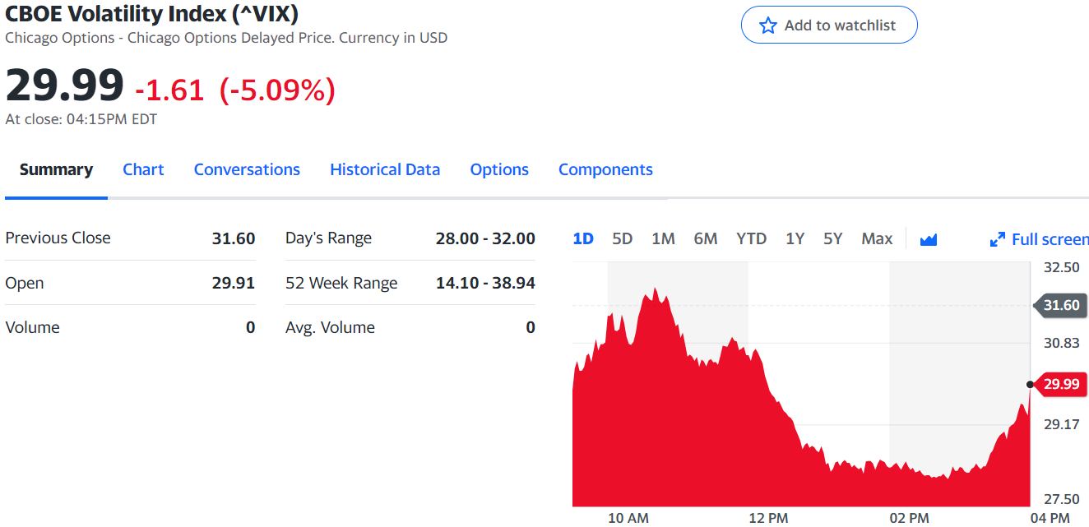Screen dimensions: 1089x527
Task: Open the Chart tab
Action: coord(143,169)
